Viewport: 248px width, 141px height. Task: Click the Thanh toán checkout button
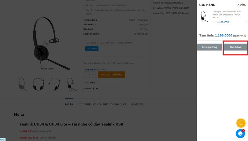[x=236, y=47]
